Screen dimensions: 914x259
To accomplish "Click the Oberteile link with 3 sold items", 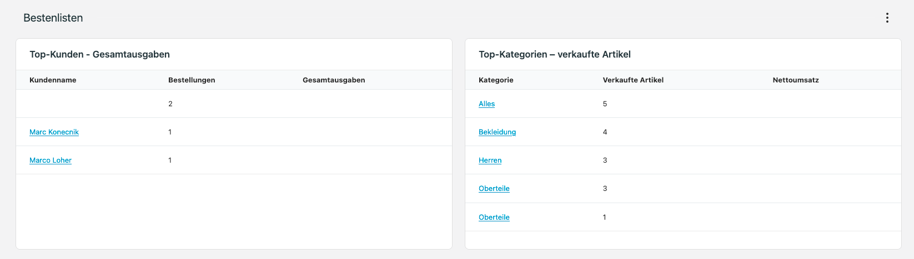I will (494, 189).
